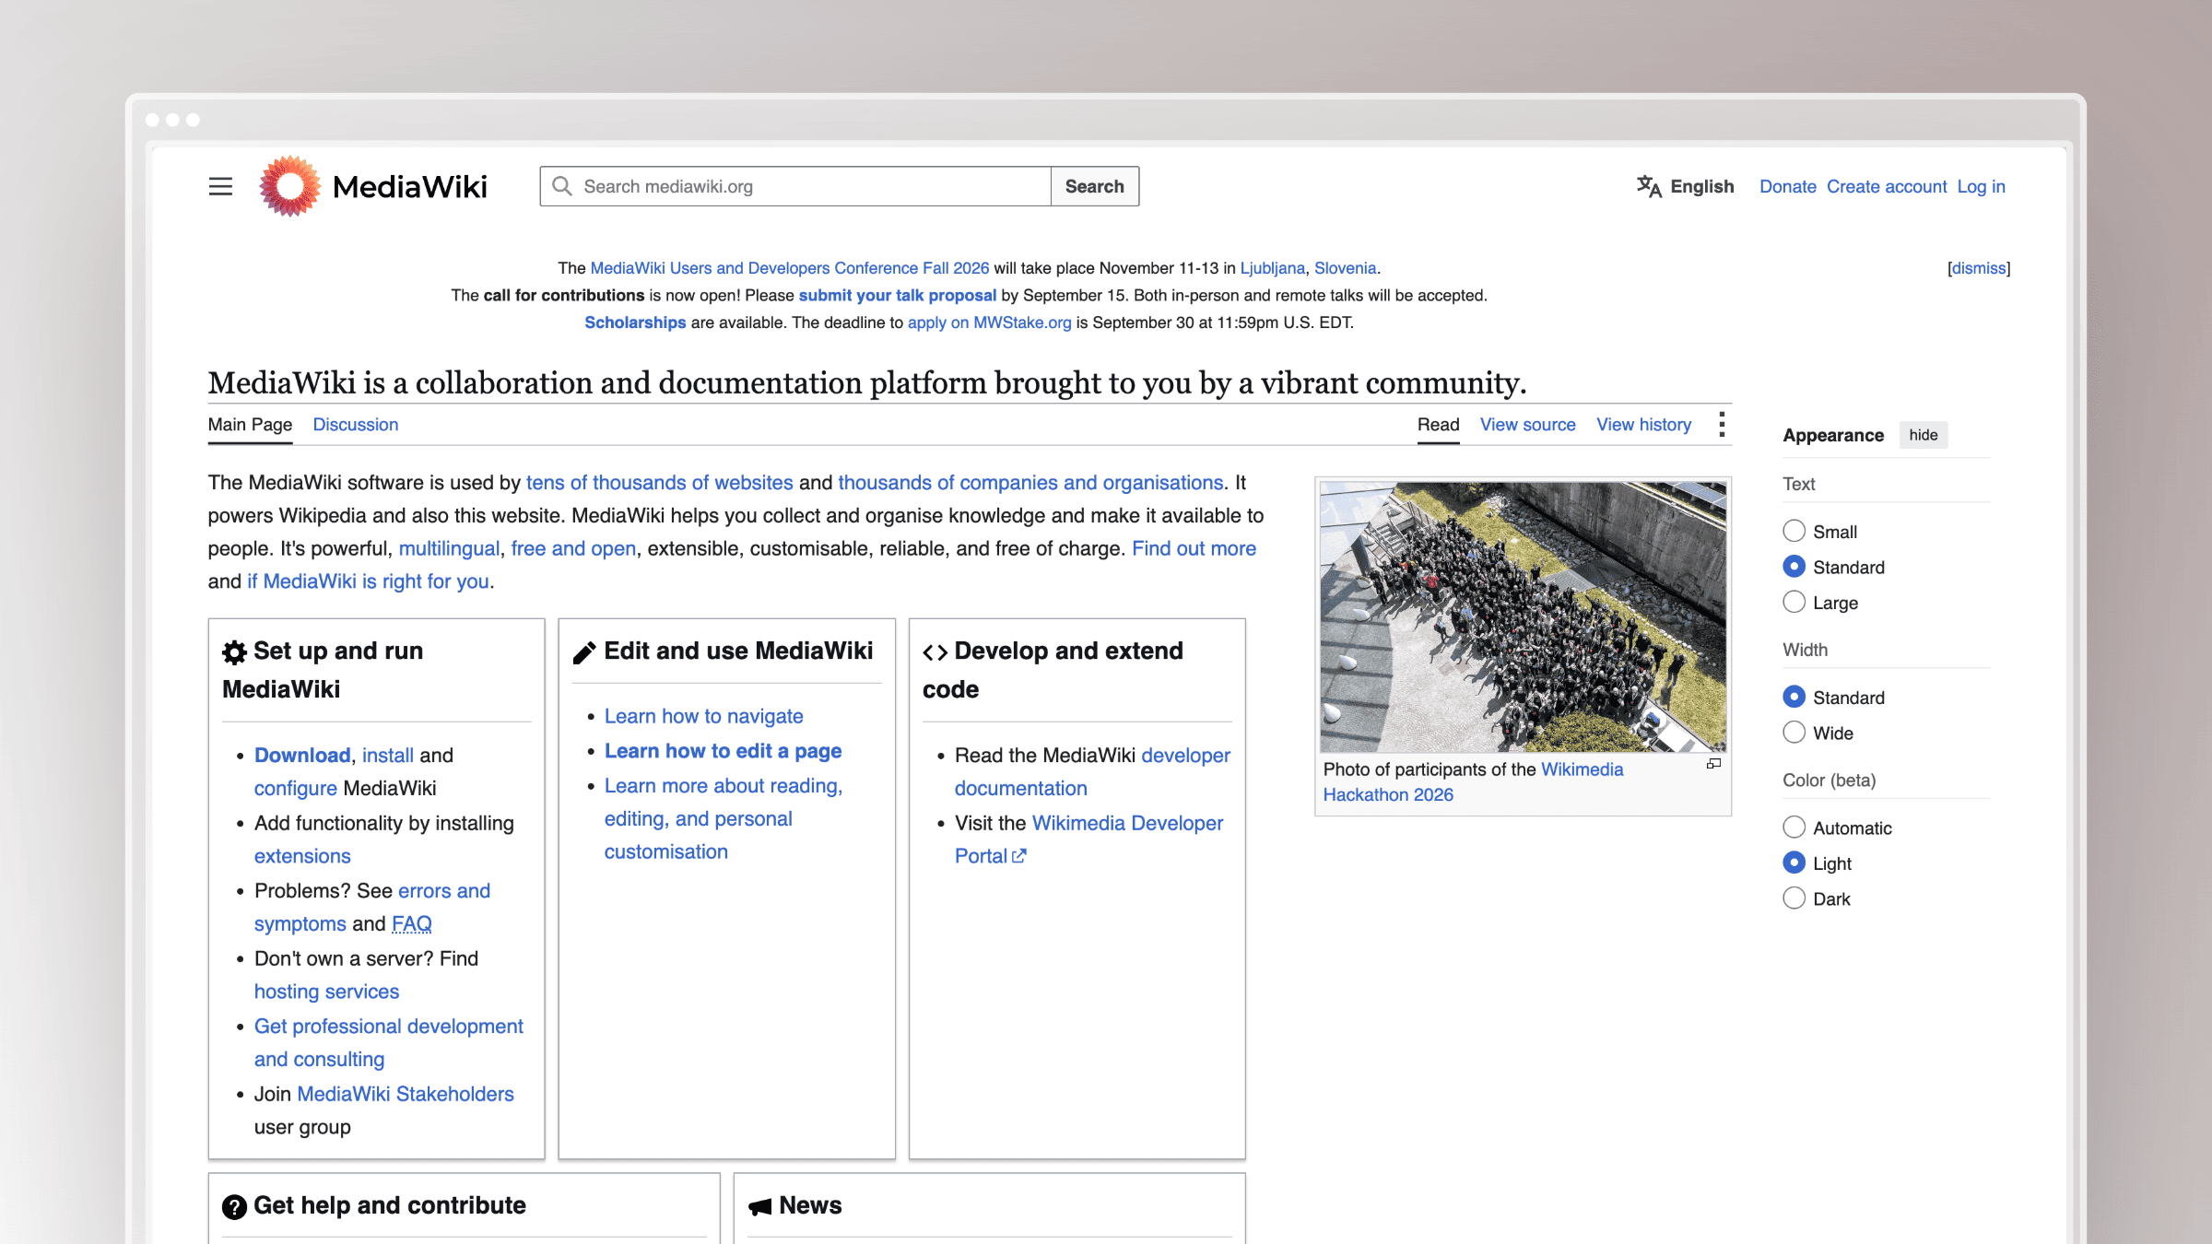The width and height of the screenshot is (2212, 1244).
Task: Open the hackathon participants photo
Action: (x=1523, y=616)
